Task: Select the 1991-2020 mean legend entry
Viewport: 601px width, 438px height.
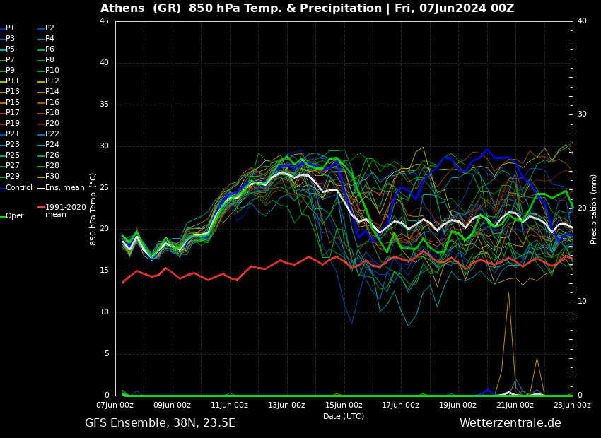Action: (x=64, y=211)
